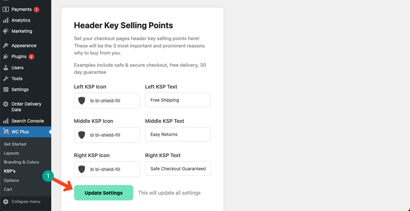Open the Left KSP Icon picker

point(107,100)
